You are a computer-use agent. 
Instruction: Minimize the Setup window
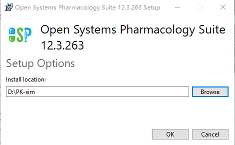pos(178,7)
